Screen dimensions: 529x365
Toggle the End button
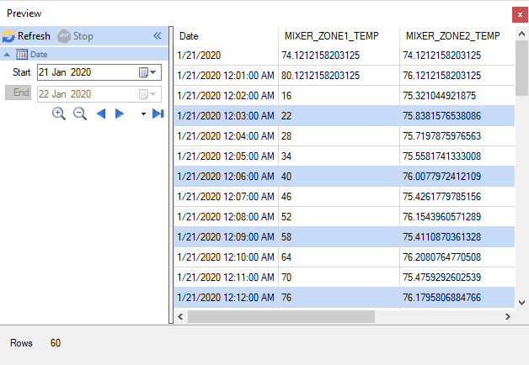pos(19,93)
